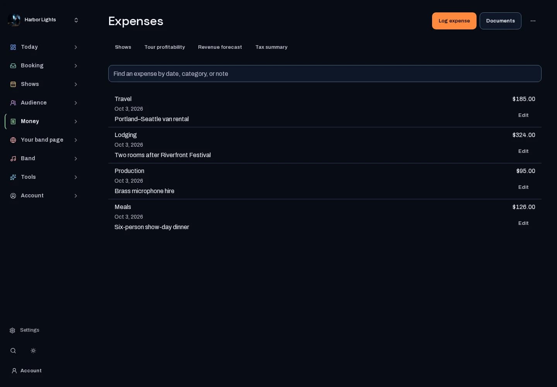Click the Audience people icon
The image size is (557, 387).
pyautogui.click(x=13, y=103)
